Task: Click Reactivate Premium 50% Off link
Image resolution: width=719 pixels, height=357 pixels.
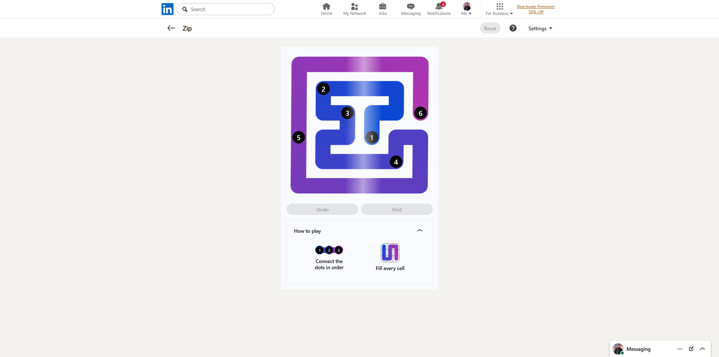Action: 536,9
